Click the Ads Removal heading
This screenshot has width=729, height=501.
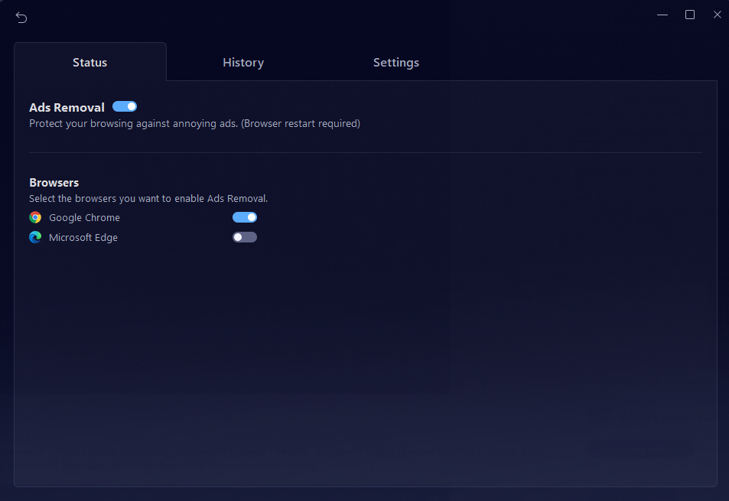67,108
